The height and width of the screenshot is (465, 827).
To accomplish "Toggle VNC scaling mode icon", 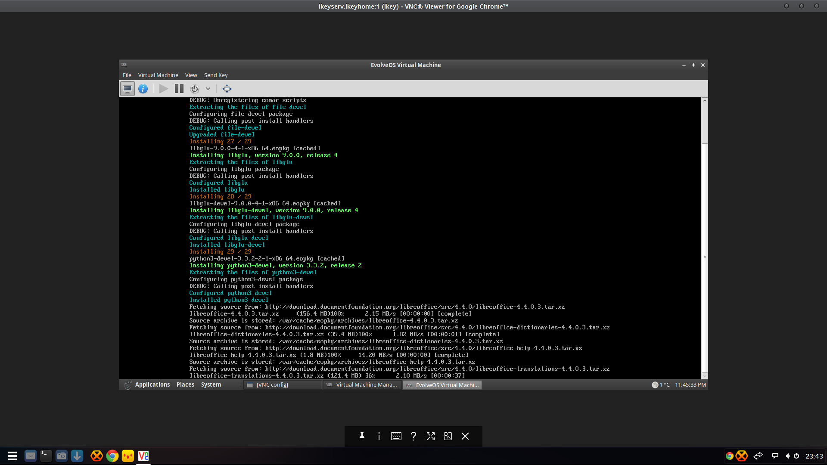I will [448, 436].
